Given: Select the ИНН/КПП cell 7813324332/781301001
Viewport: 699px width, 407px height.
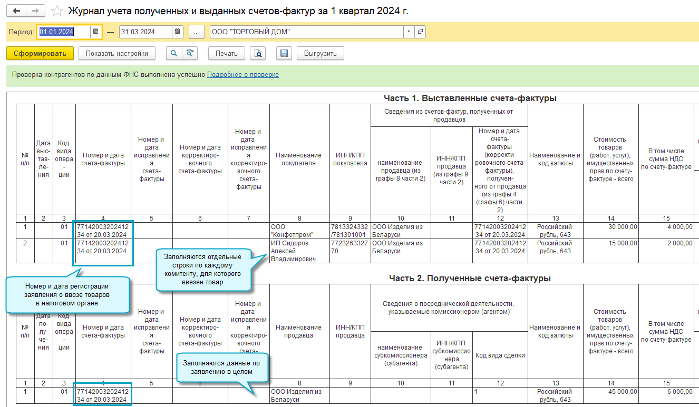Looking at the screenshot, I should [x=350, y=231].
